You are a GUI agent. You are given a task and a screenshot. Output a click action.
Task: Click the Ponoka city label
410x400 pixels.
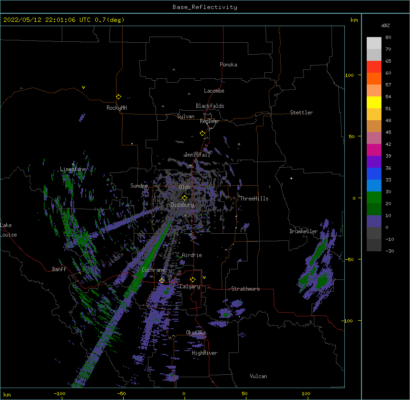[x=228, y=65]
